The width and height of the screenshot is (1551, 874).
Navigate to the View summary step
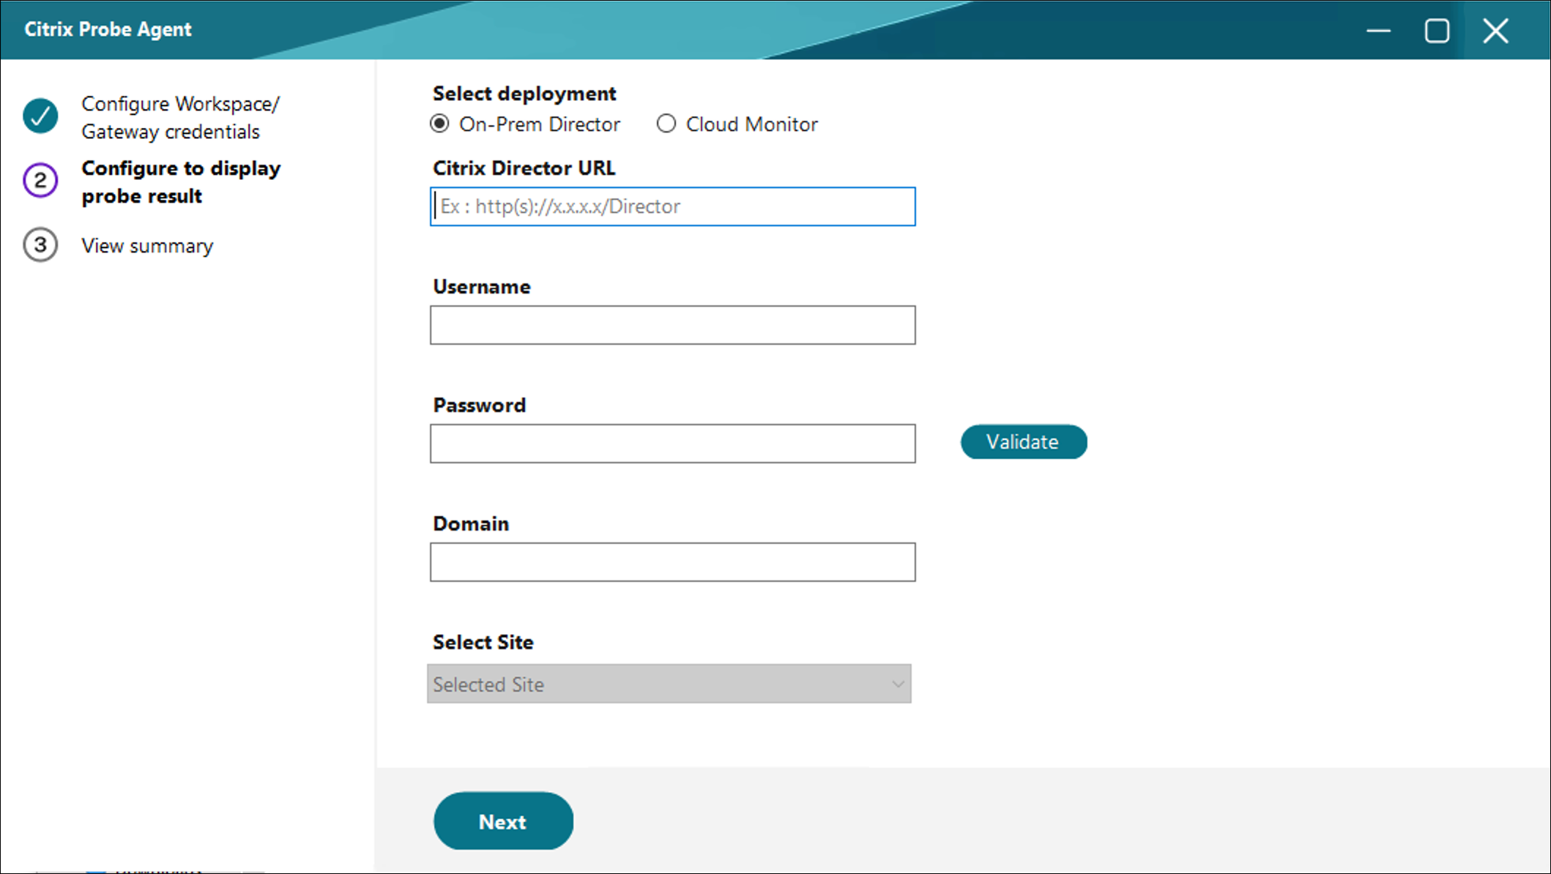pyautogui.click(x=146, y=244)
